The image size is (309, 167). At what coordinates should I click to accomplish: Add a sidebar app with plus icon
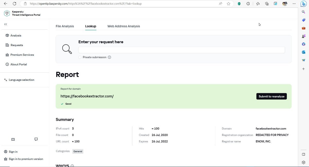(x=304, y=69)
